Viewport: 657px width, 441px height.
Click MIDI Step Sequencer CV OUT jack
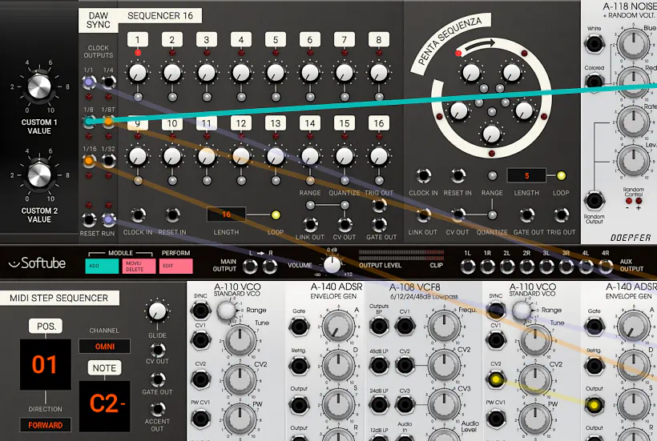point(158,350)
